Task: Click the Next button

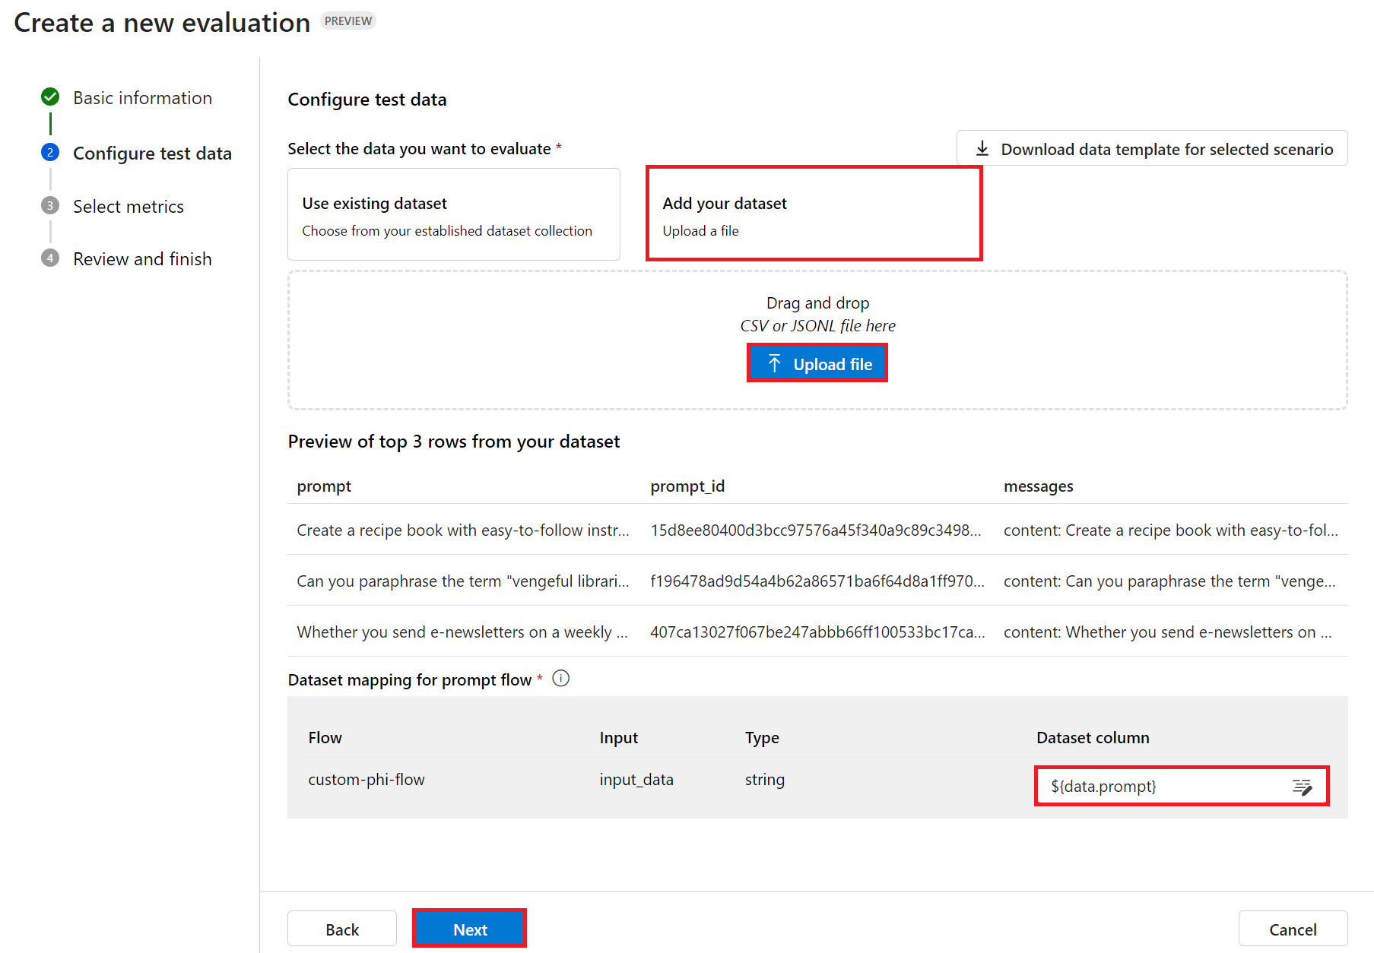Action: tap(470, 929)
